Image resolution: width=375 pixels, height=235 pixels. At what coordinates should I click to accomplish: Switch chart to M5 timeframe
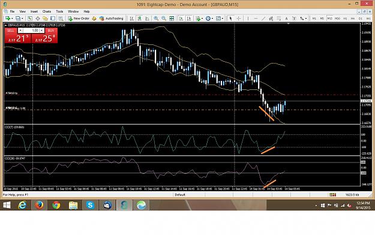(x=322, y=19)
